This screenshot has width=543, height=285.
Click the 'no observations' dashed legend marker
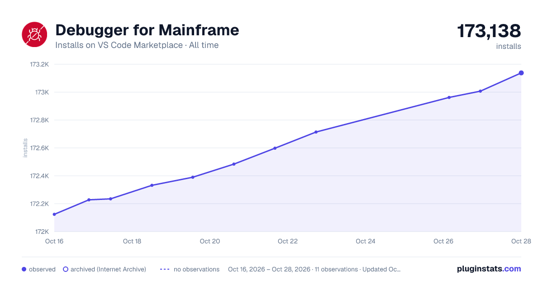click(165, 269)
